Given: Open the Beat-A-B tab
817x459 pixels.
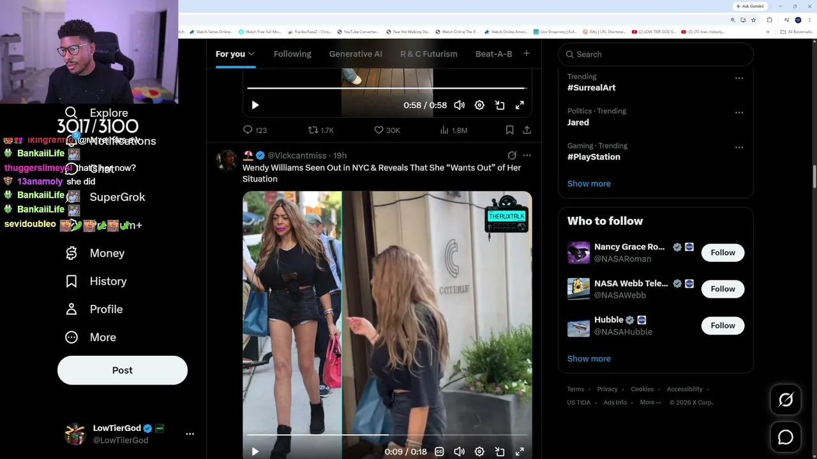Looking at the screenshot, I should click(x=494, y=54).
